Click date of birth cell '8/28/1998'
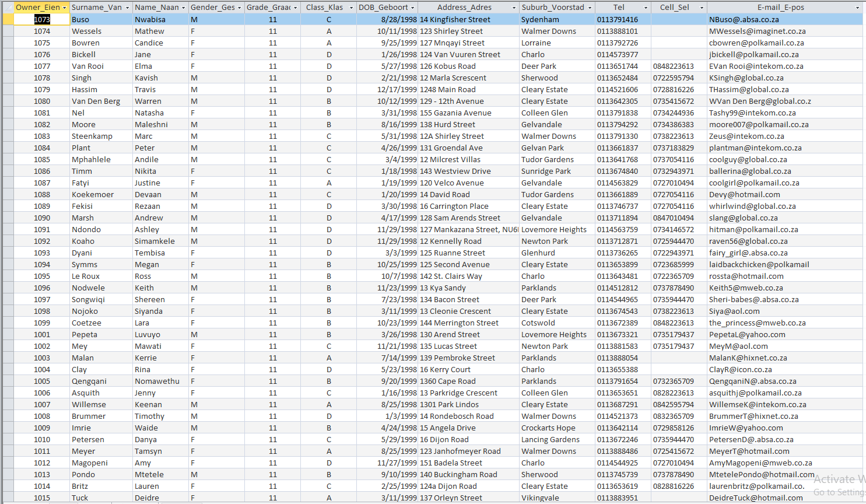Image resolution: width=866 pixels, height=504 pixels. click(387, 19)
